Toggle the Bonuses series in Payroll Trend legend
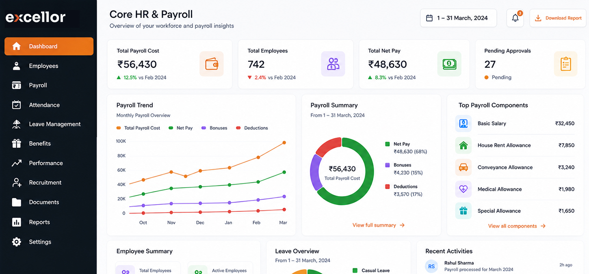 click(214, 128)
